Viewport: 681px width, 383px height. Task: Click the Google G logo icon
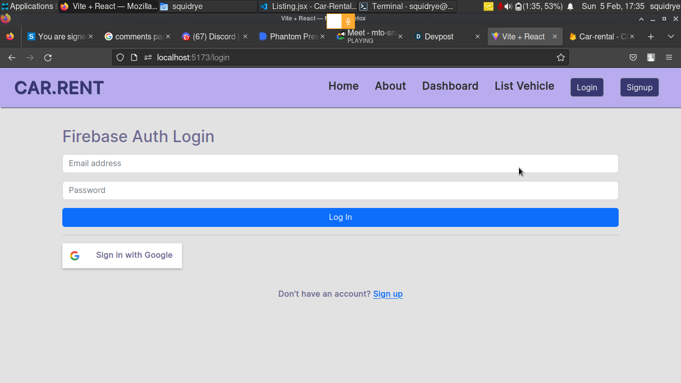click(75, 256)
